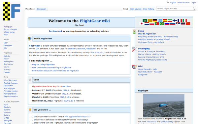The height and width of the screenshot is (124, 198).
Task: Open the 2024.1.1 release link
Action: [67, 90]
